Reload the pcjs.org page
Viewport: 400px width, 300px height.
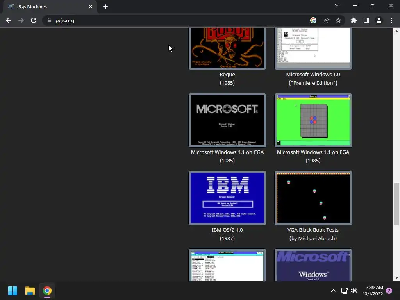coord(34,20)
